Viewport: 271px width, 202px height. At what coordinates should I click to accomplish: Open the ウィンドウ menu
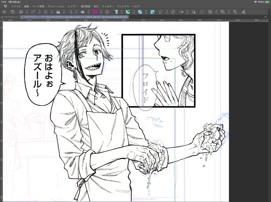tap(123, 6)
